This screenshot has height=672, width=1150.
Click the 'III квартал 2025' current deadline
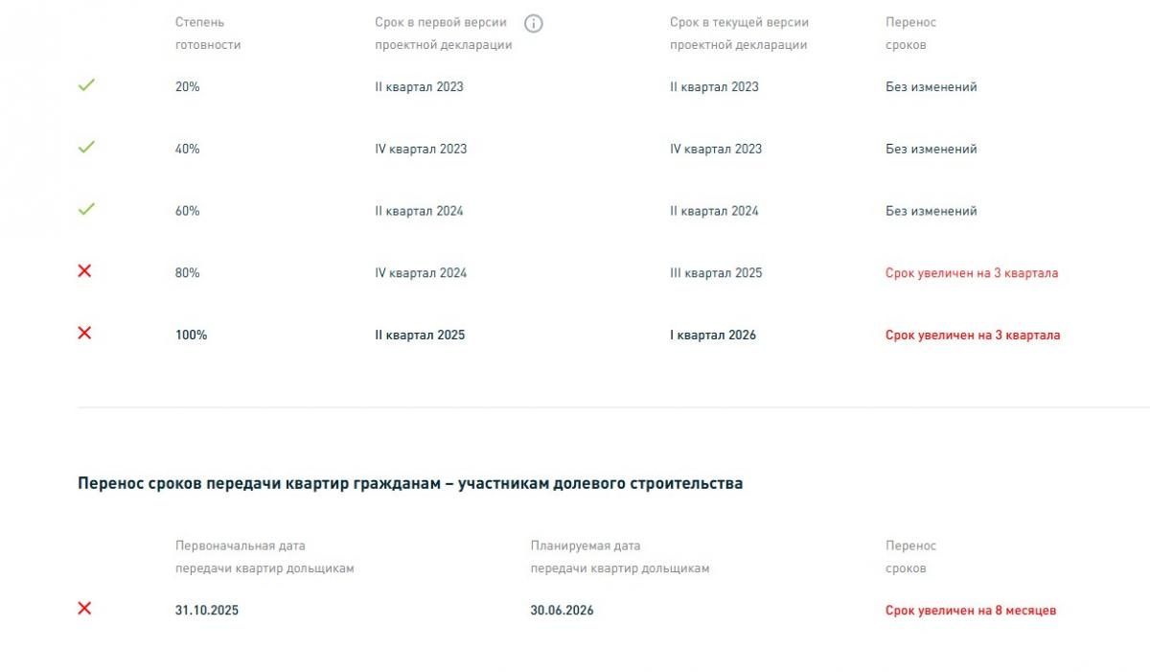point(716,273)
